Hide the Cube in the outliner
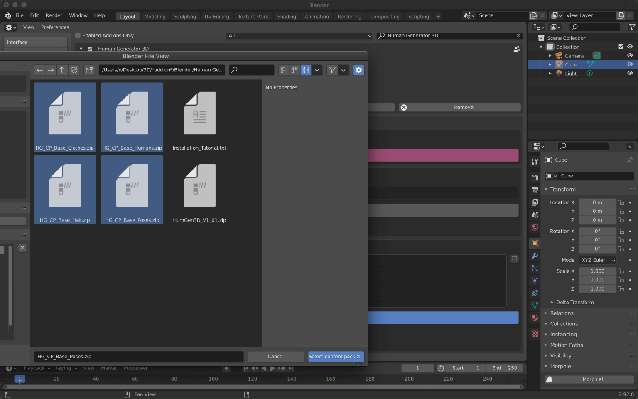The width and height of the screenshot is (638, 399). [630, 64]
